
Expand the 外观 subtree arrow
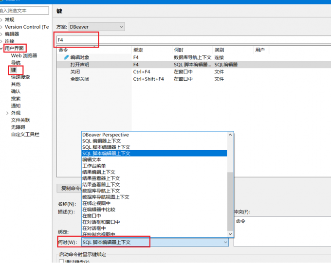(7, 113)
